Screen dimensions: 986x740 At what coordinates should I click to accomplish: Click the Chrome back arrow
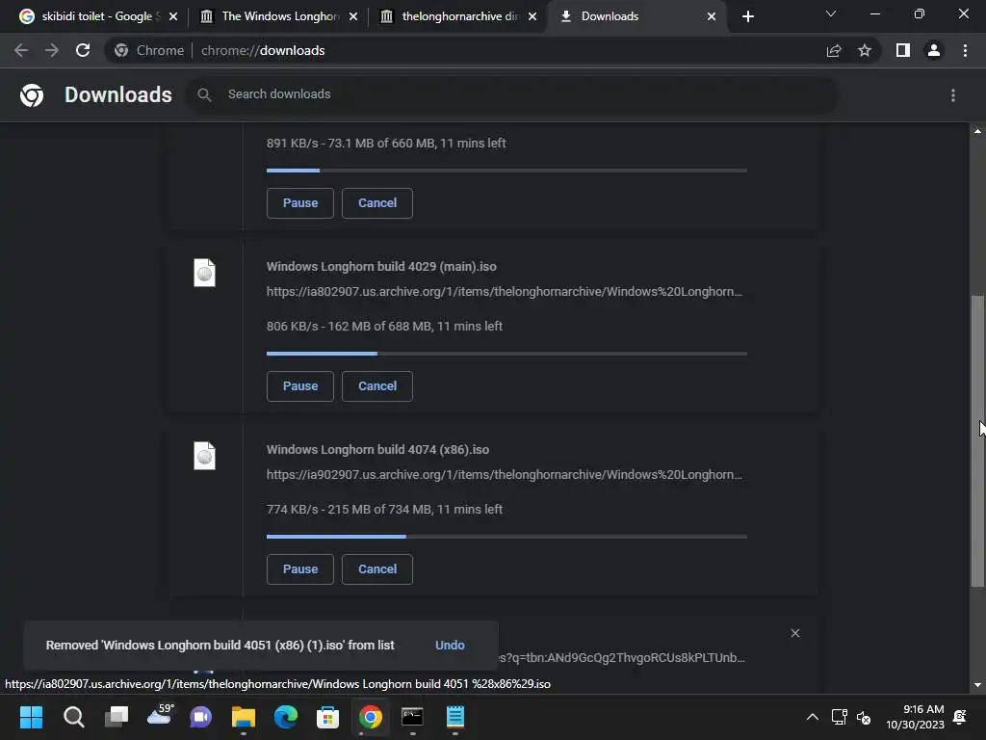coord(21,50)
